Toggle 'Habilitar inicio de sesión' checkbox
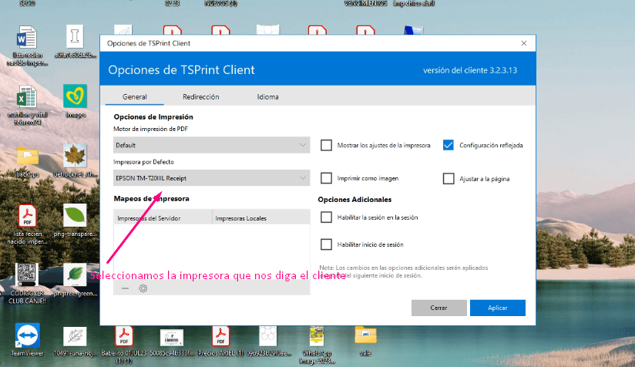The width and height of the screenshot is (635, 367). click(327, 244)
